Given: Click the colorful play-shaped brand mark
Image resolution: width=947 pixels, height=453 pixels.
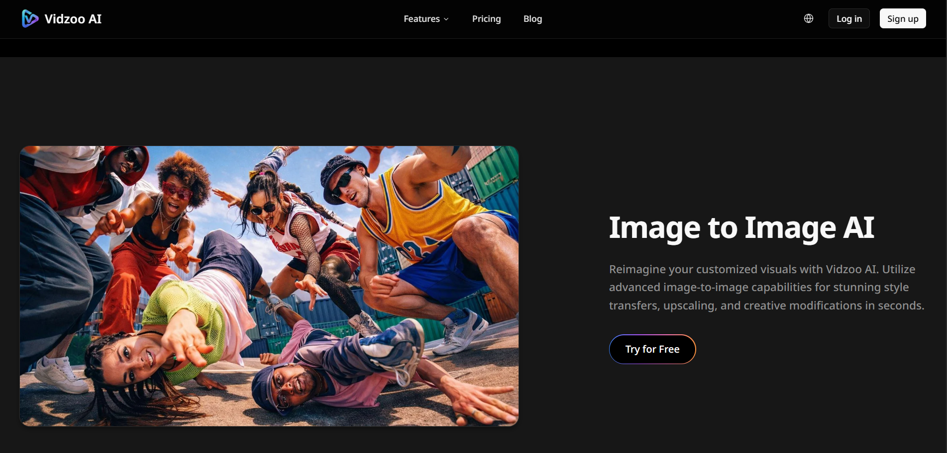Looking at the screenshot, I should [x=29, y=19].
